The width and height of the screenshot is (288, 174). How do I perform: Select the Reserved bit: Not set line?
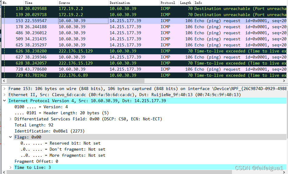point(61,143)
